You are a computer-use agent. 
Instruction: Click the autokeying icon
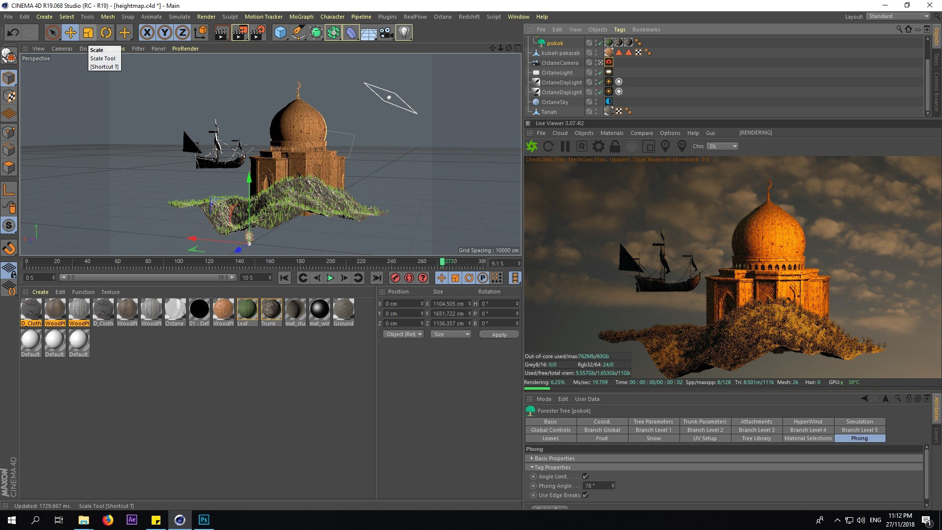409,278
